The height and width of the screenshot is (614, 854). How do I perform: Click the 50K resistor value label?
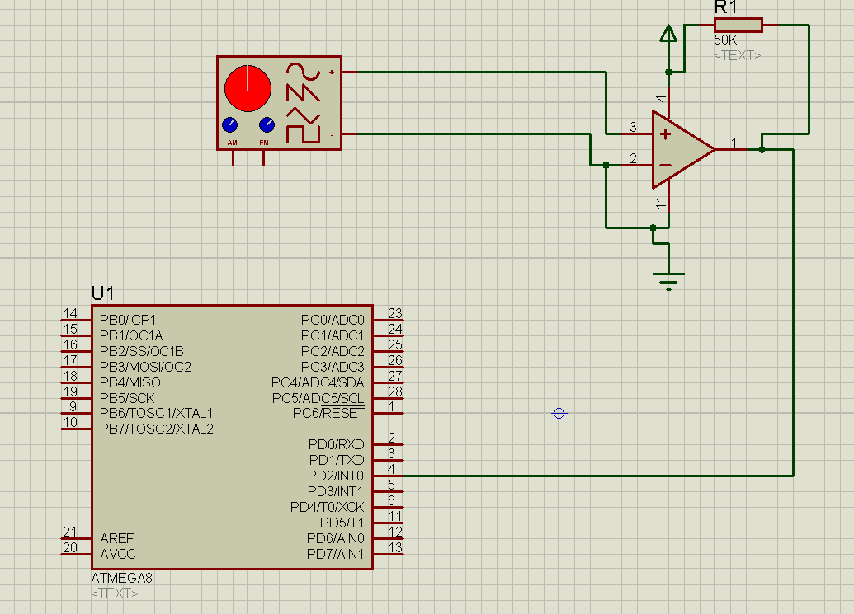pyautogui.click(x=726, y=40)
